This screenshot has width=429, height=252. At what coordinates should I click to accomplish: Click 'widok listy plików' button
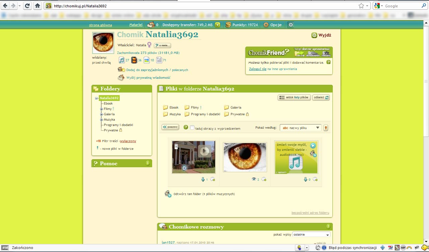[294, 98]
